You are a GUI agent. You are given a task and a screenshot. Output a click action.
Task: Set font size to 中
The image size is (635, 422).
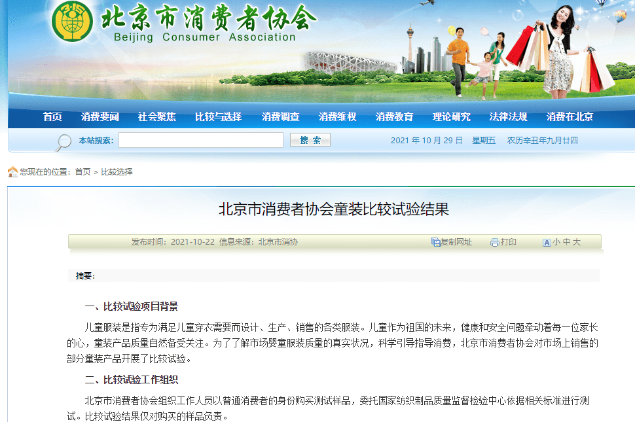point(566,242)
